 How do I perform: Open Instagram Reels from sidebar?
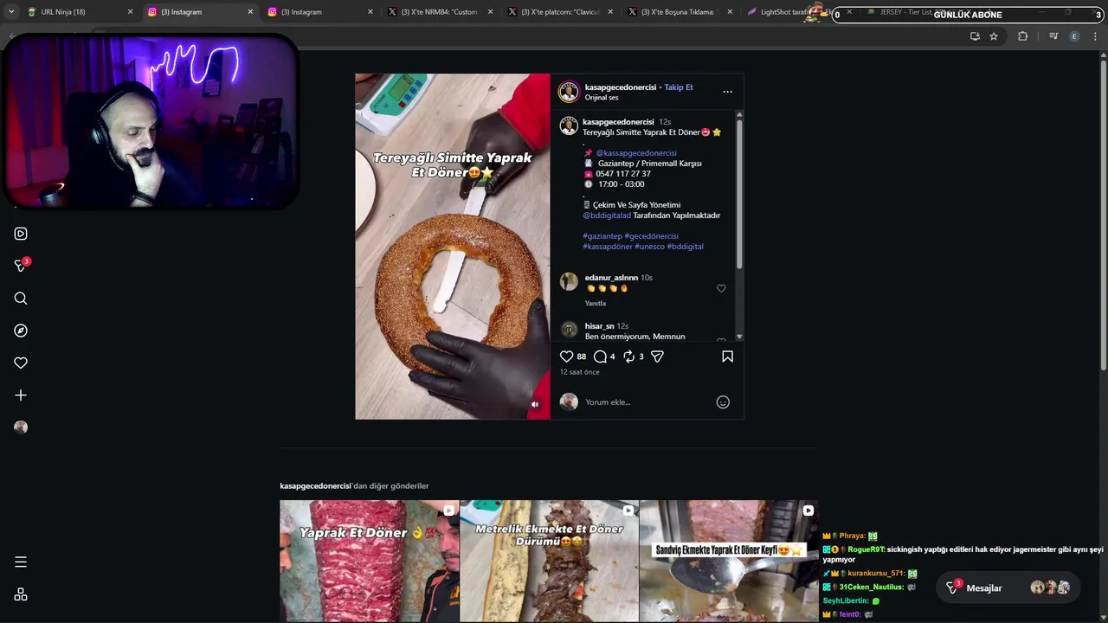point(21,234)
